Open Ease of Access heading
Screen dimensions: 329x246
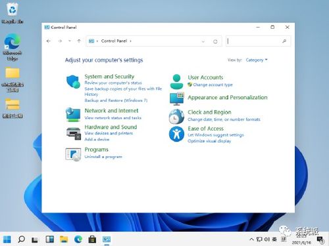[206, 129]
